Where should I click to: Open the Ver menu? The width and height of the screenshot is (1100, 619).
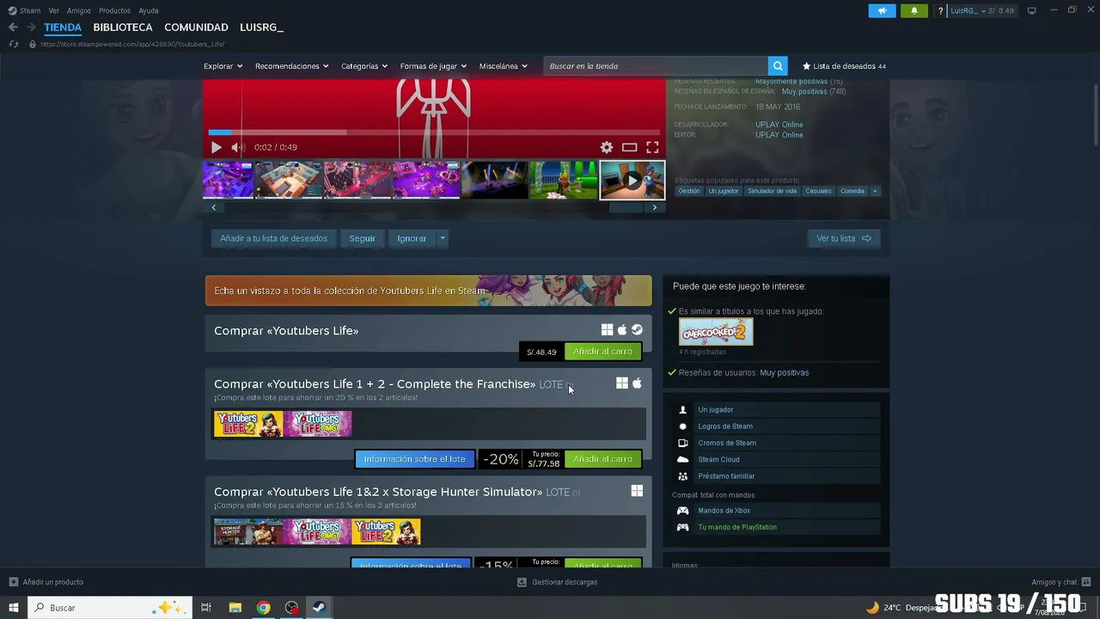pyautogui.click(x=54, y=10)
